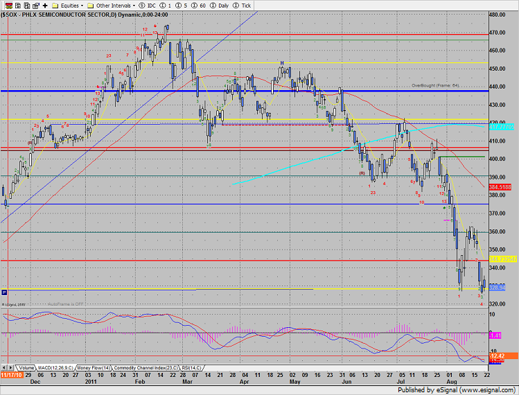
Task: Click the third toolbar icon showing stacked pages
Action: (27, 6)
